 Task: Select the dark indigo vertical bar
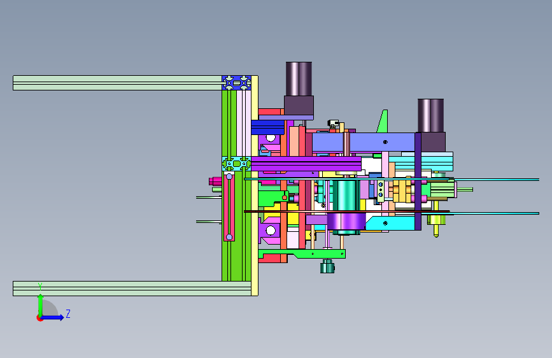[418, 182]
